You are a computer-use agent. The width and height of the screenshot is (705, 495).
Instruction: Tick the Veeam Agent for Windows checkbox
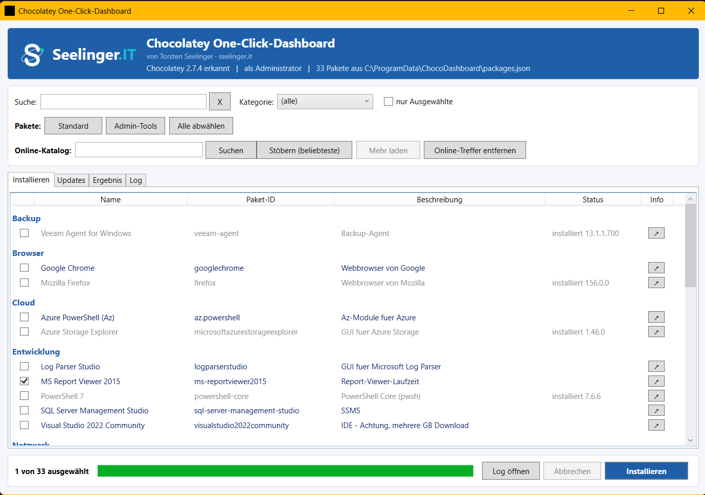tap(24, 233)
